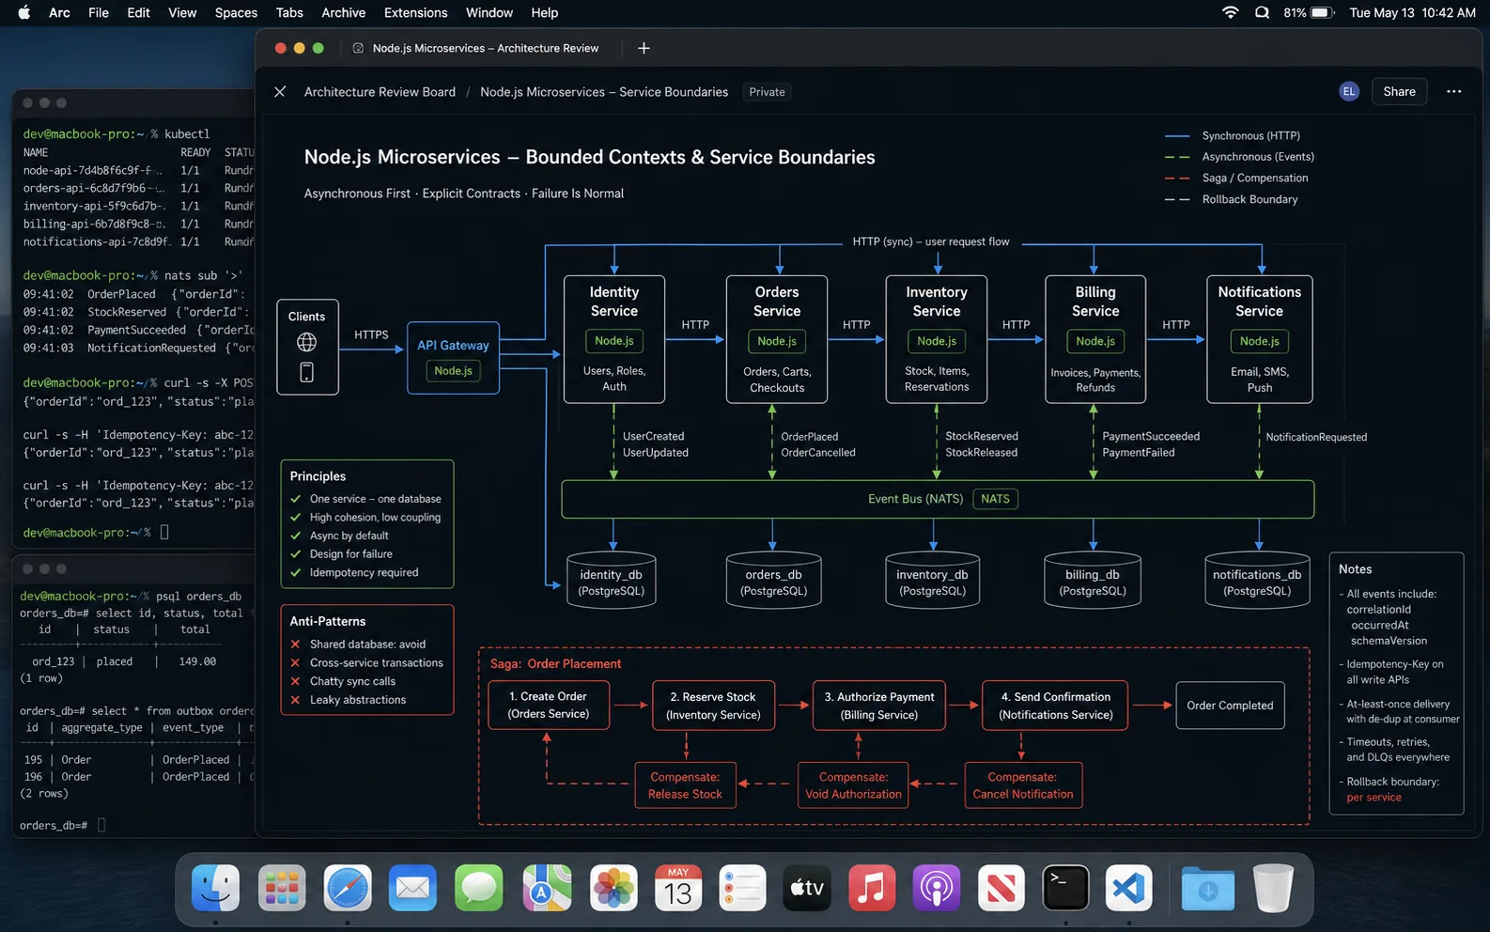Open Photos from the dock
The width and height of the screenshot is (1490, 932).
[x=613, y=888]
